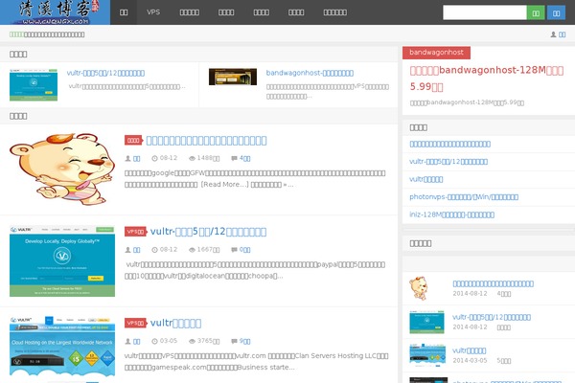575x383 pixels.
Task: Click the user icon below the search bar
Action: click(x=553, y=34)
